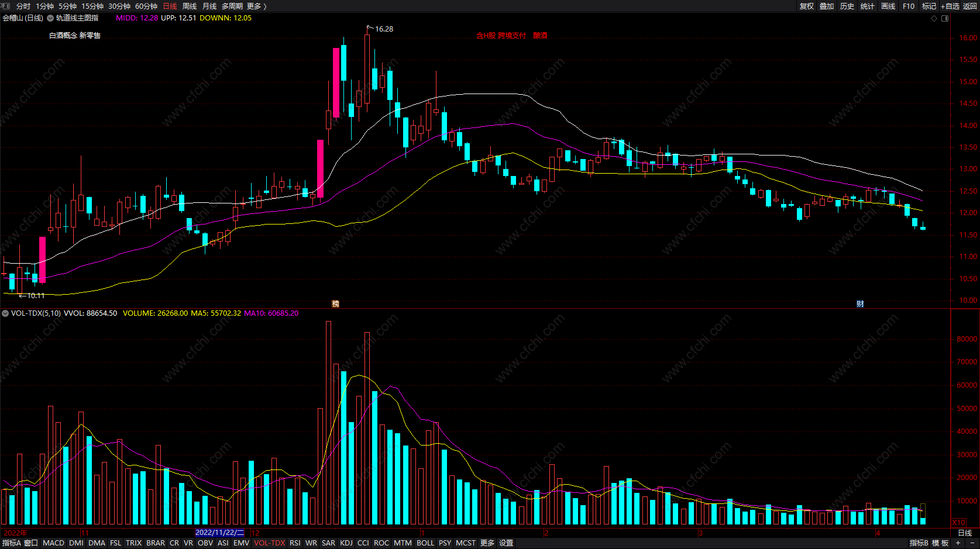Select the EMV indicator
This screenshot has height=549, width=980.
(242, 543)
